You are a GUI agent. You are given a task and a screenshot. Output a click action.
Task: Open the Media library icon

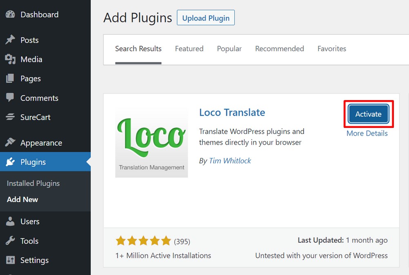(x=10, y=59)
